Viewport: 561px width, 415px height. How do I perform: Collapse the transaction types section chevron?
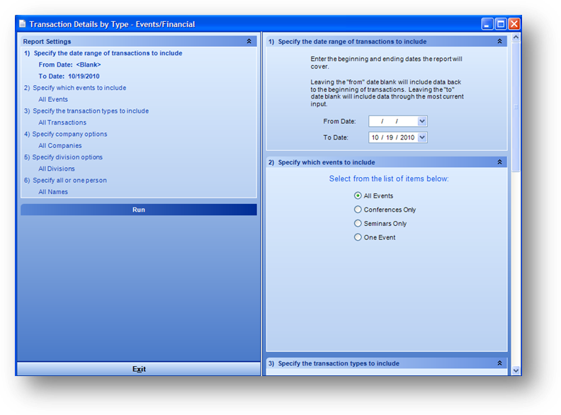pyautogui.click(x=499, y=363)
